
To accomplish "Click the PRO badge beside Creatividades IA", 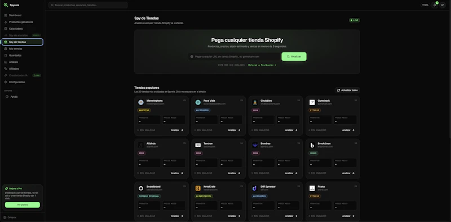I will click(37, 75).
